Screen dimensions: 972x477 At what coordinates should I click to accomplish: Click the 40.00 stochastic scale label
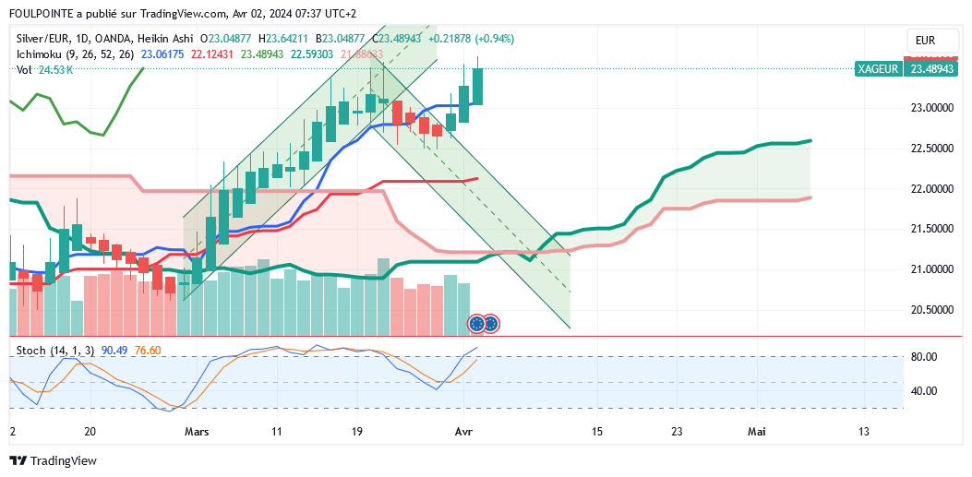click(925, 391)
